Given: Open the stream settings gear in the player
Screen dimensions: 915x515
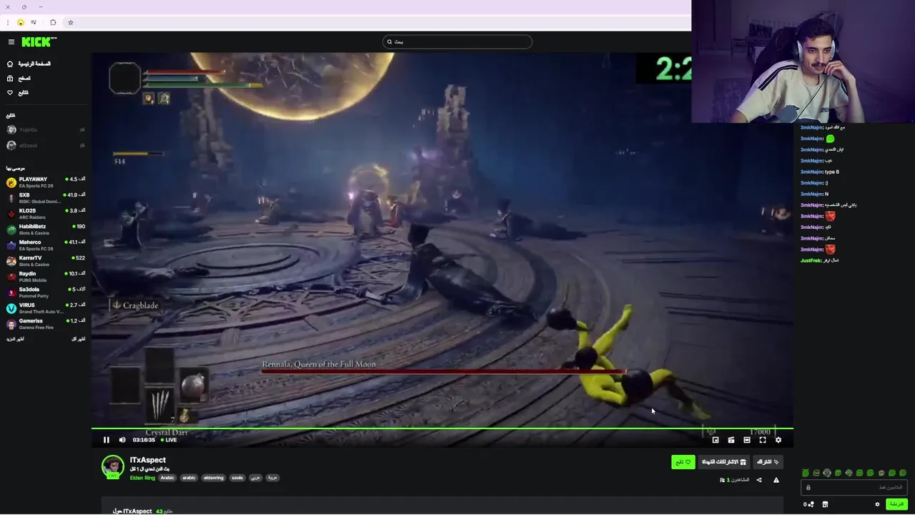Looking at the screenshot, I should 778,440.
